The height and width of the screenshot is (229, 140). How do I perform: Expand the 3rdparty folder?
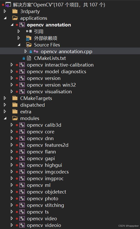pyautogui.click(x=5, y=11)
